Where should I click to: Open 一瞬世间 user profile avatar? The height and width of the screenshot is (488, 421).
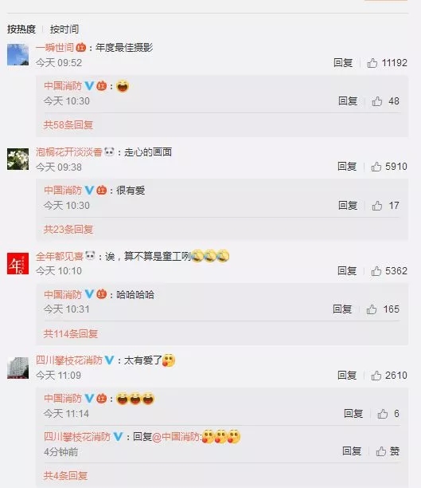[x=18, y=54]
